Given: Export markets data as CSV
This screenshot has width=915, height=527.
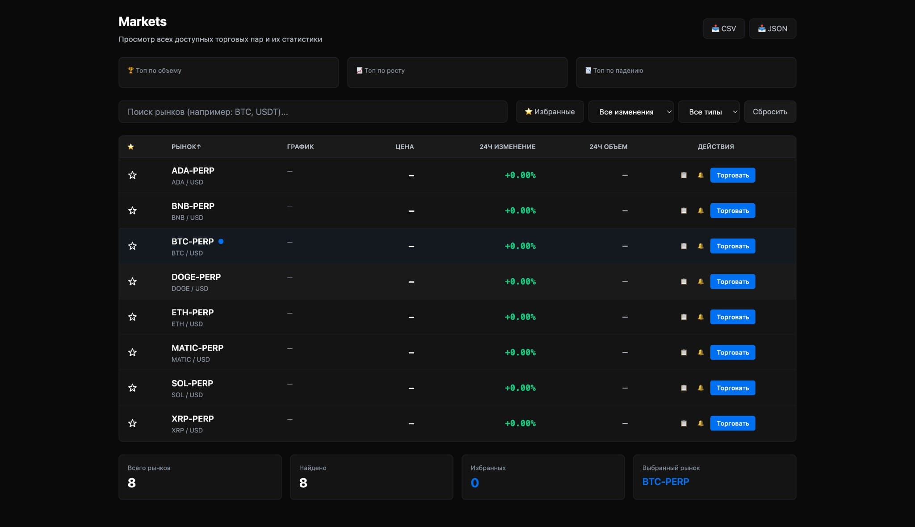Looking at the screenshot, I should coord(724,28).
